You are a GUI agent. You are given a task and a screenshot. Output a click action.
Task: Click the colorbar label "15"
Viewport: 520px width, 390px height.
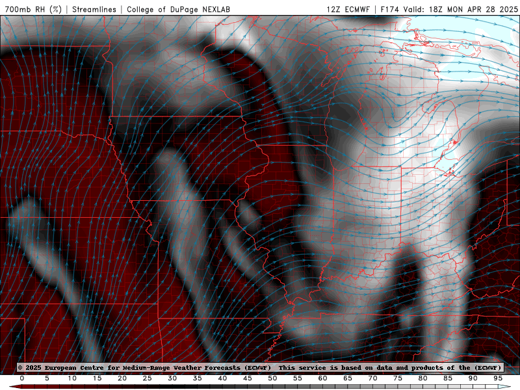[x=97, y=378]
